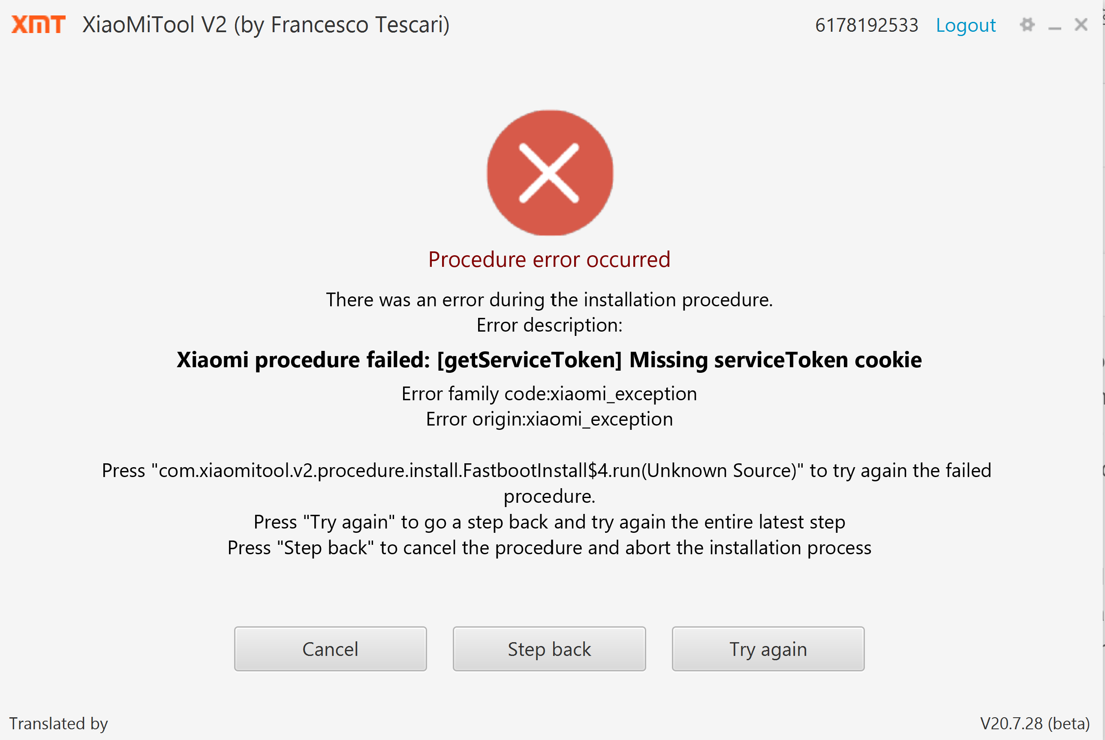Open settings via the gear icon

point(1027,24)
